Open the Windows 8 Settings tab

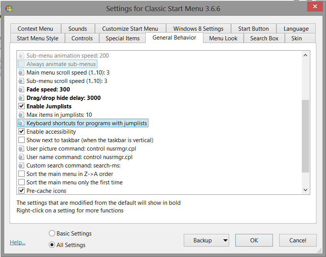pos(198,29)
